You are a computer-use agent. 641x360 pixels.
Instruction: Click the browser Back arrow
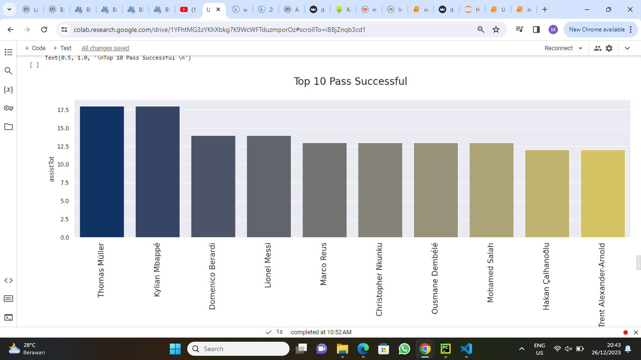(11, 30)
